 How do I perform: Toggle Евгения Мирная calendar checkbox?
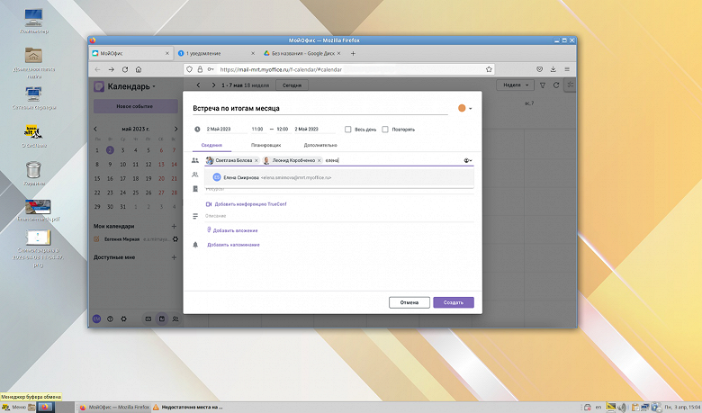click(x=97, y=239)
